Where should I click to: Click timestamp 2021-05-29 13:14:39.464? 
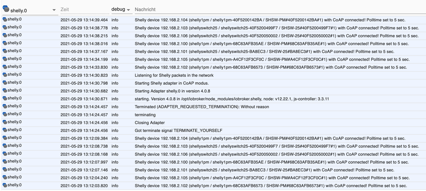pyautogui.click(x=84, y=20)
